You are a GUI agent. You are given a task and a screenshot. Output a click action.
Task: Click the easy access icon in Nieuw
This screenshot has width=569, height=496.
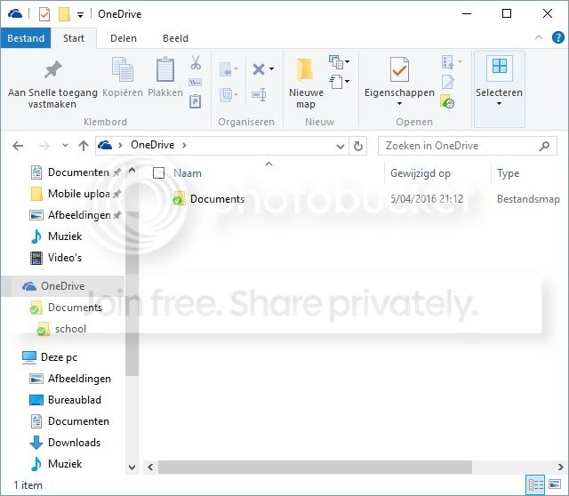point(336,82)
